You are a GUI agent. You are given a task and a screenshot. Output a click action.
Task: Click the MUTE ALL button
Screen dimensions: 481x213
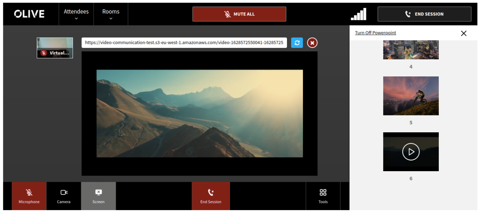[239, 14]
